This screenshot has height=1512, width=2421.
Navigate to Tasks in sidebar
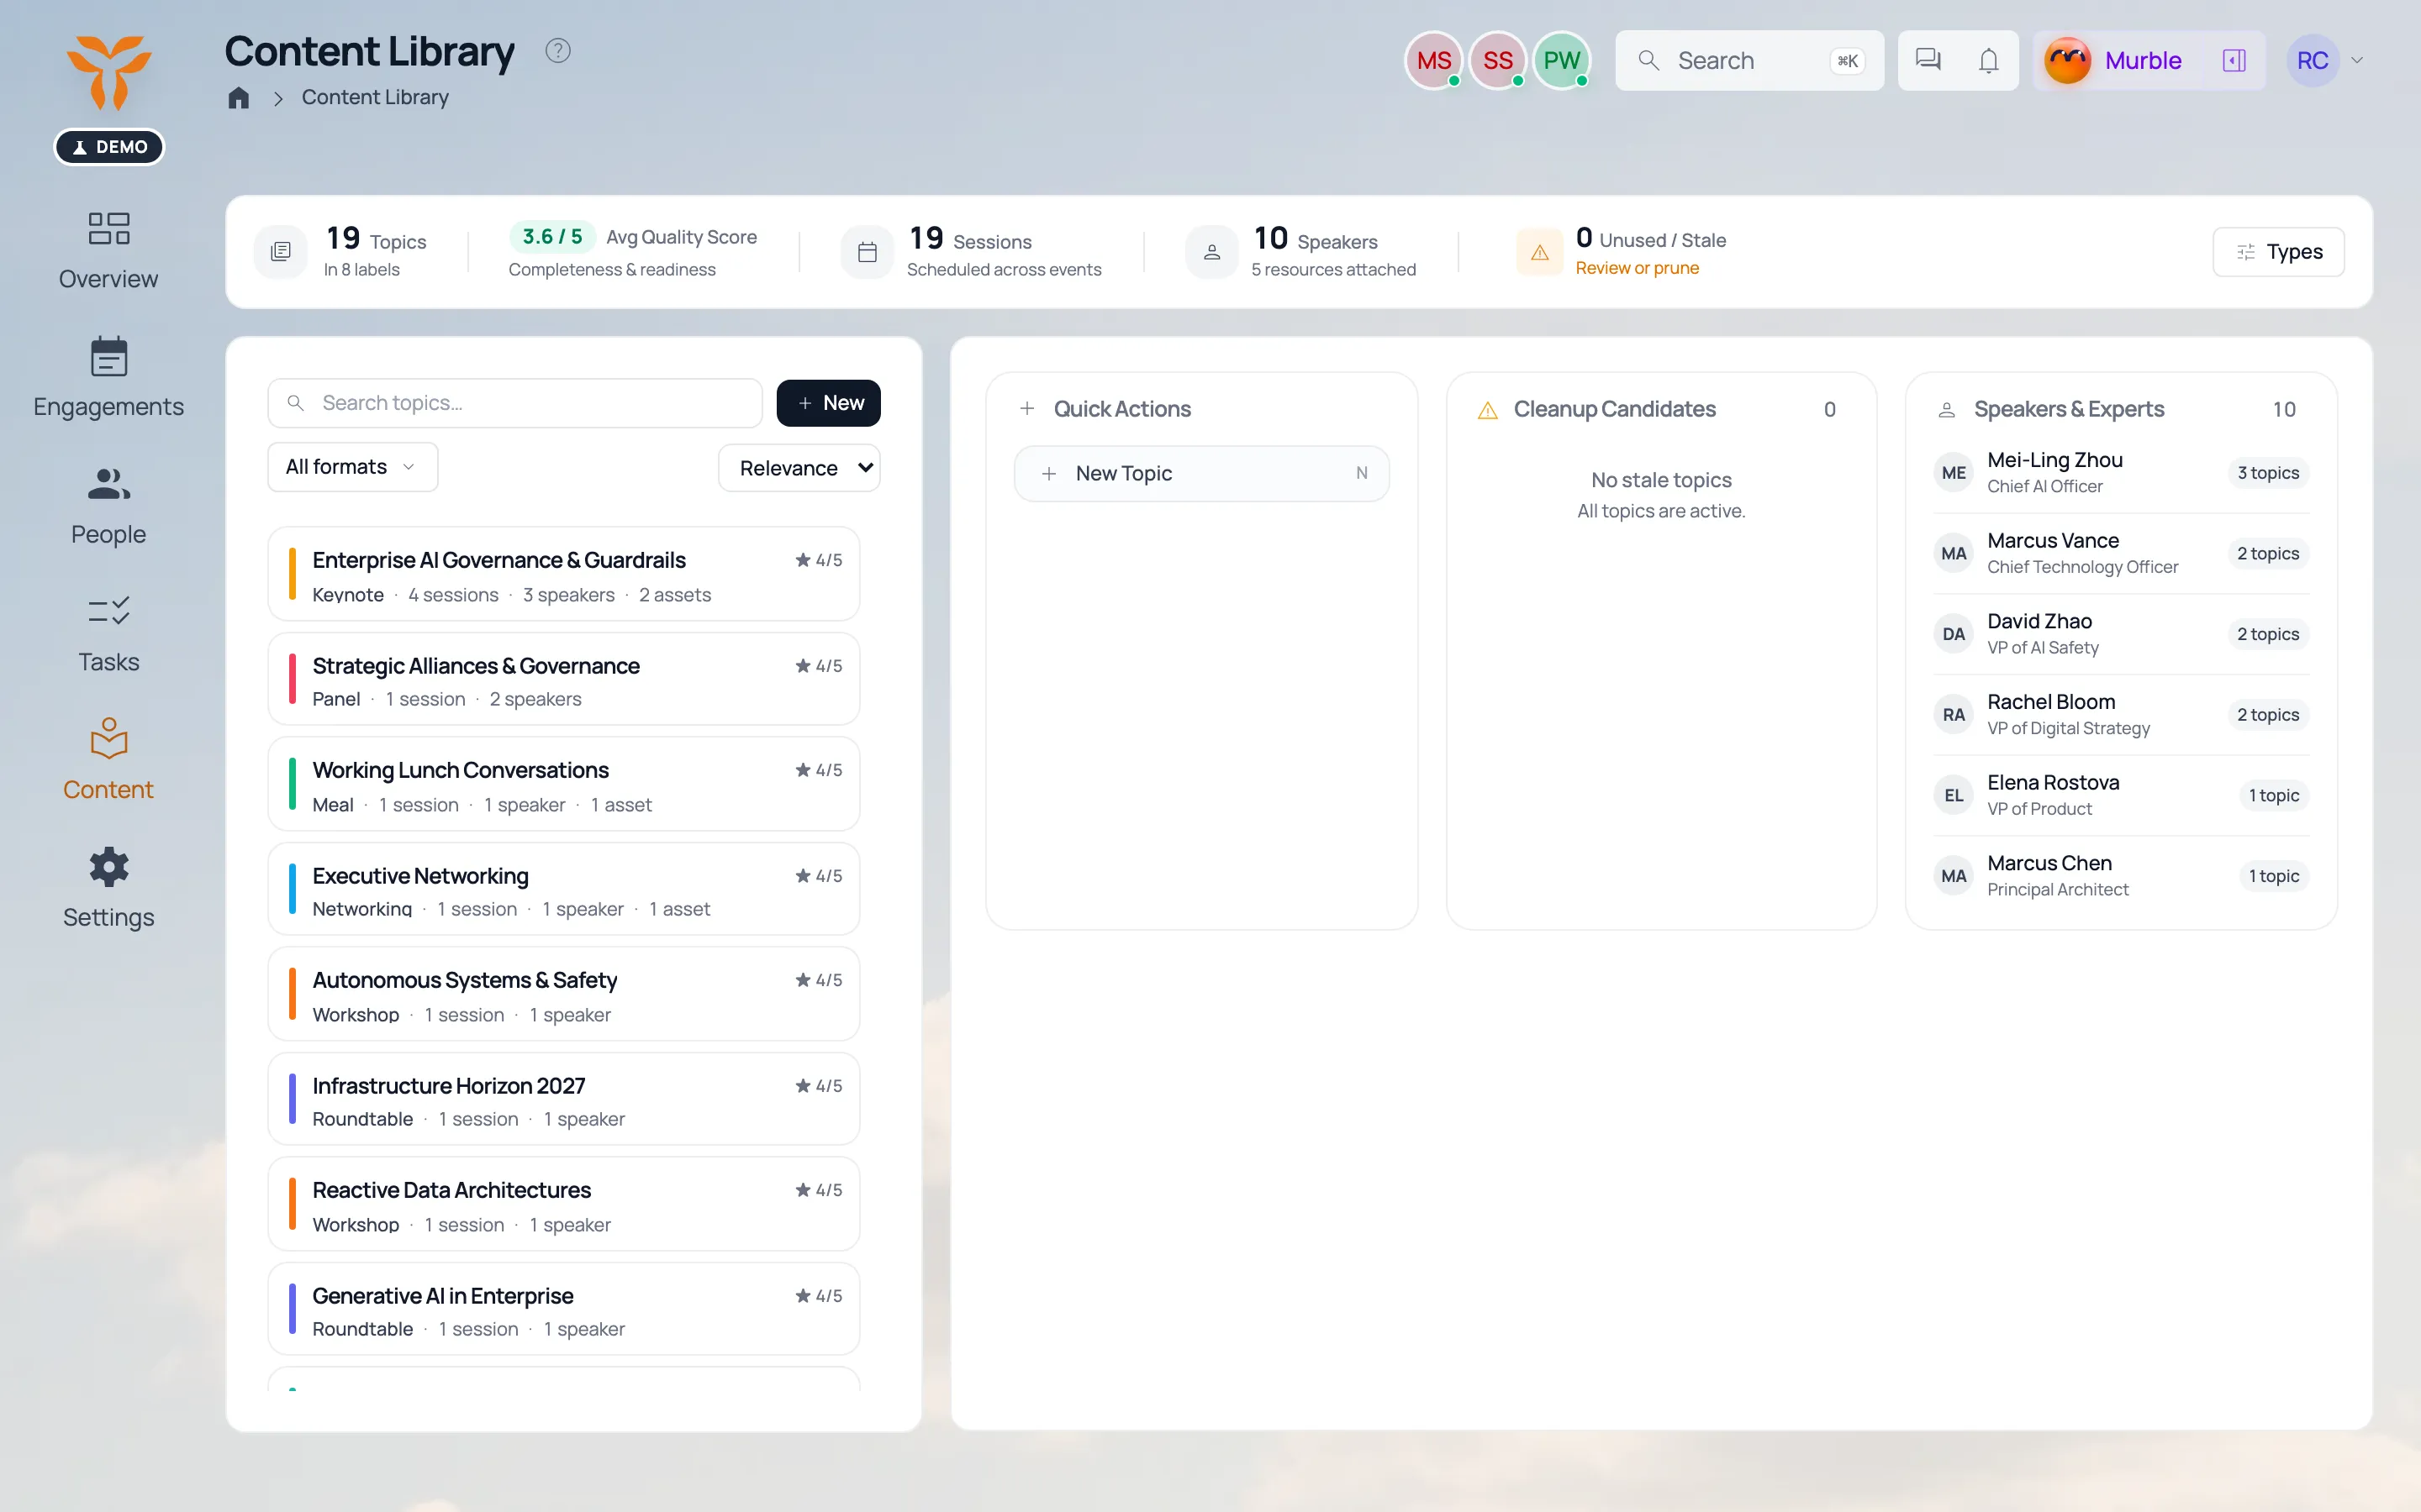tap(108, 634)
